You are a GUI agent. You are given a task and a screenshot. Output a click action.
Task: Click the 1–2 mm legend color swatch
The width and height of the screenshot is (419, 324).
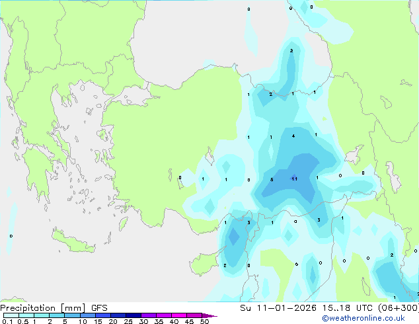tap(42, 315)
